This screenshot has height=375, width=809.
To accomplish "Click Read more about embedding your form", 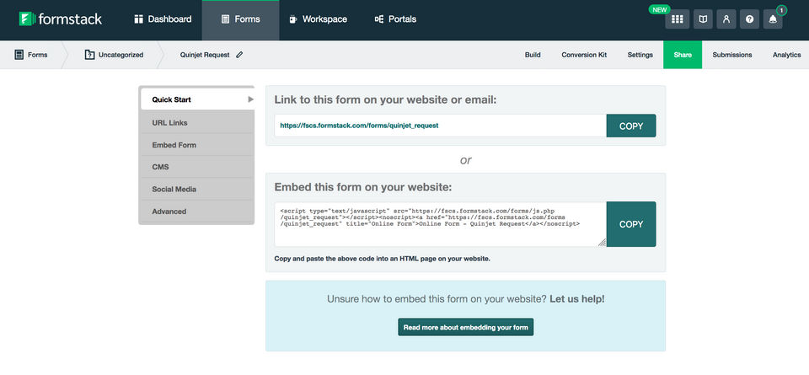I will click(x=465, y=327).
